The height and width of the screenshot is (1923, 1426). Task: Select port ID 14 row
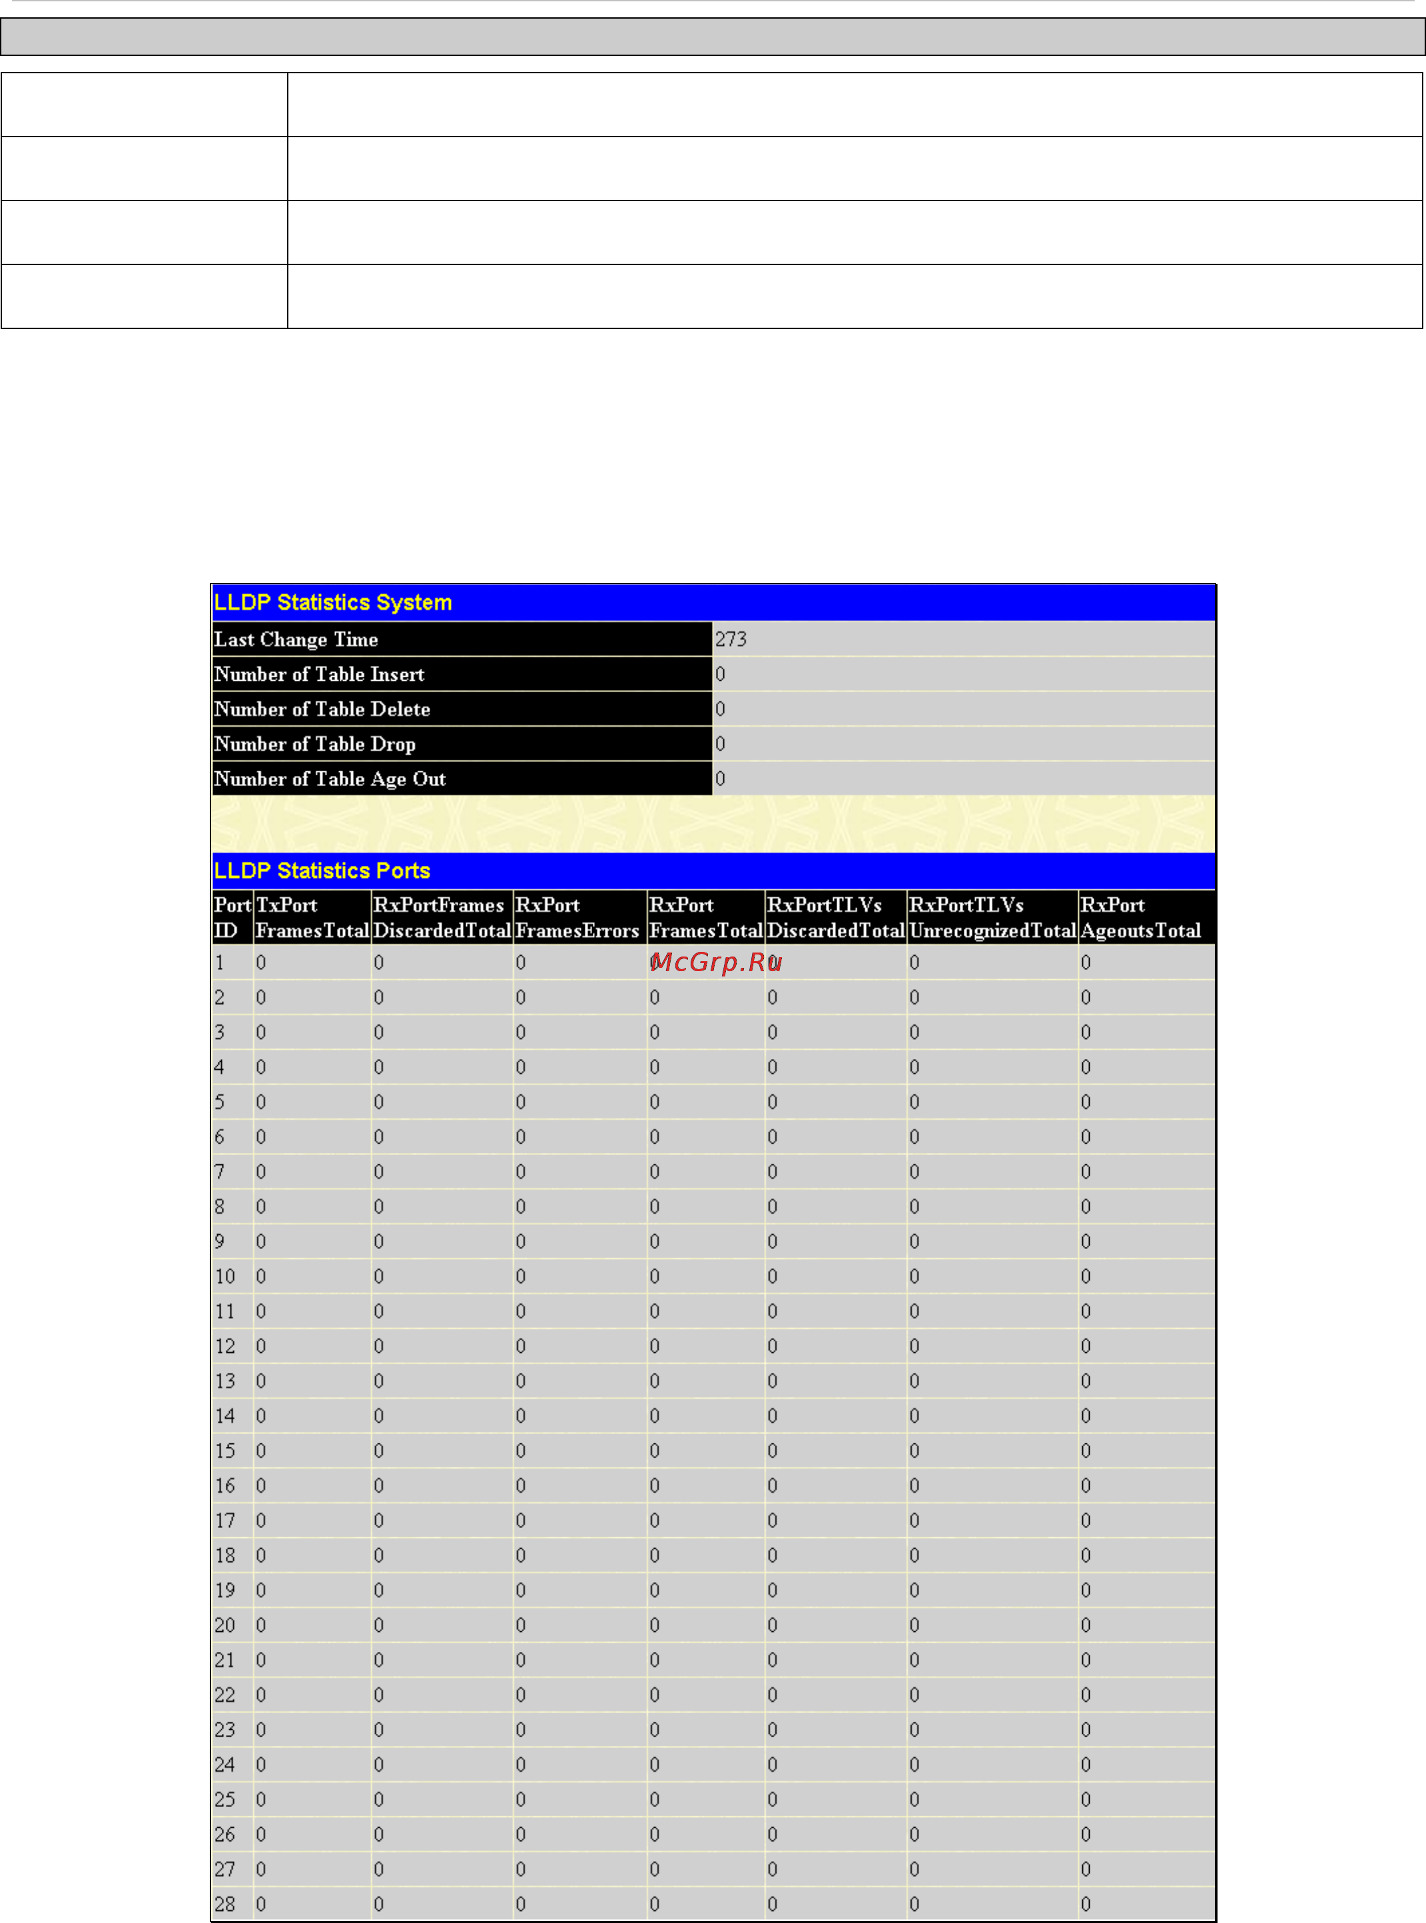[x=713, y=1416]
